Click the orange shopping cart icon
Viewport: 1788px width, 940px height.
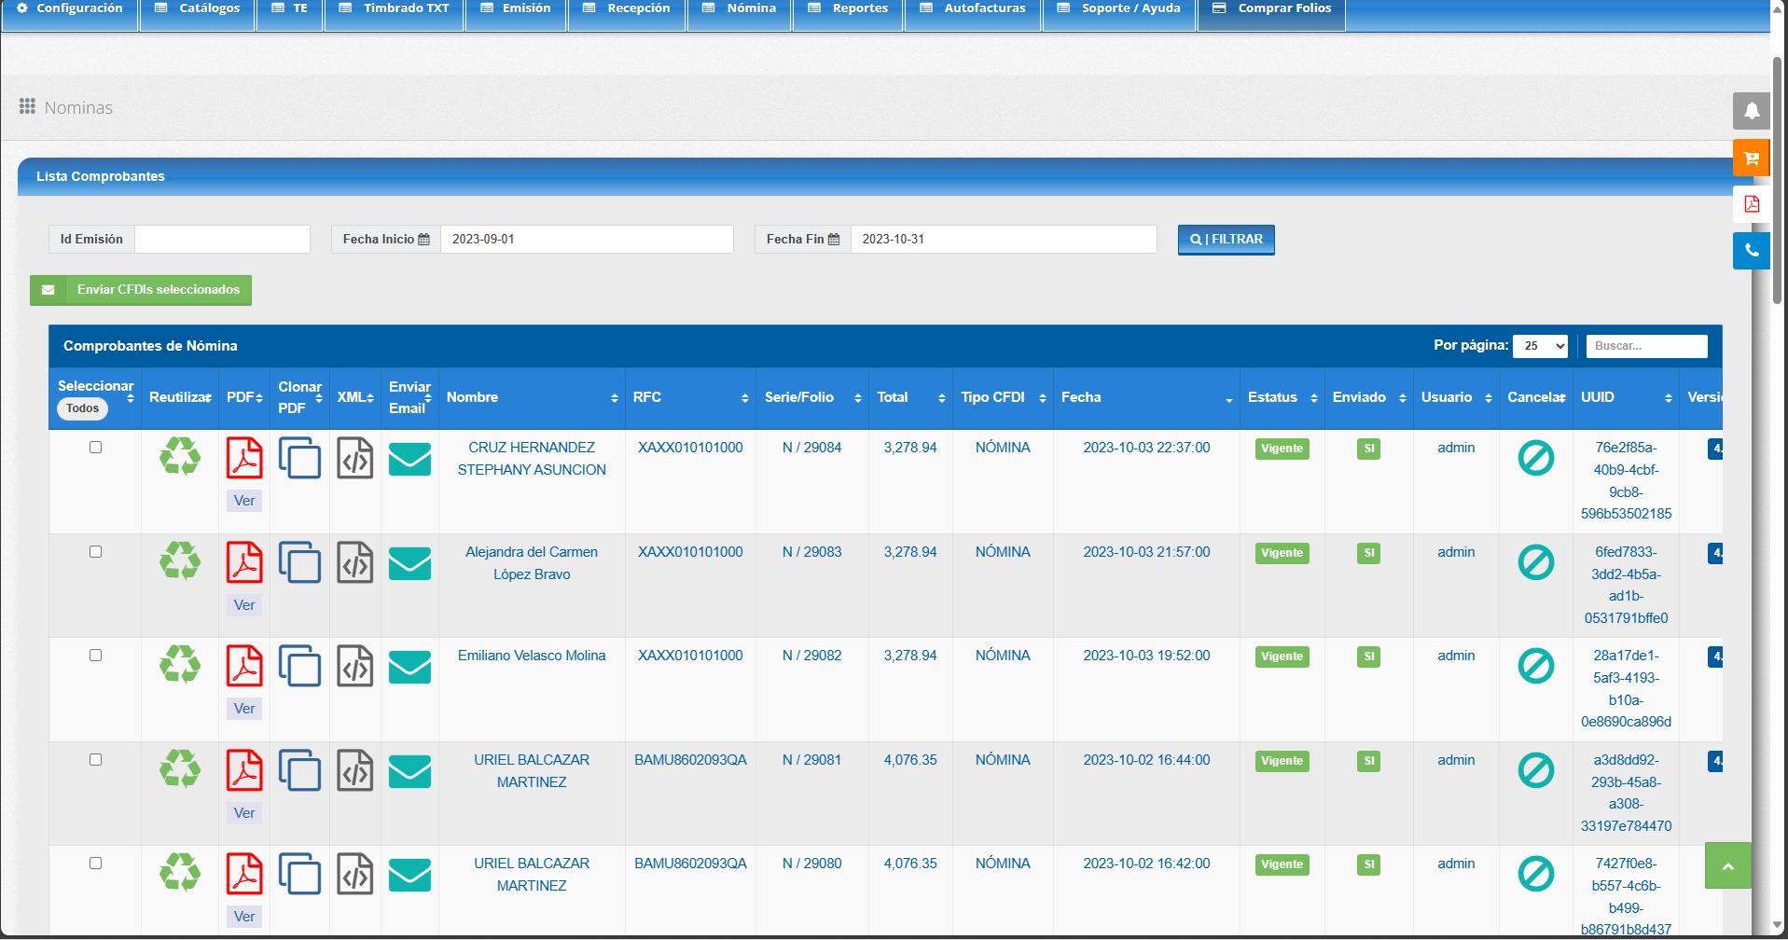coord(1751,158)
